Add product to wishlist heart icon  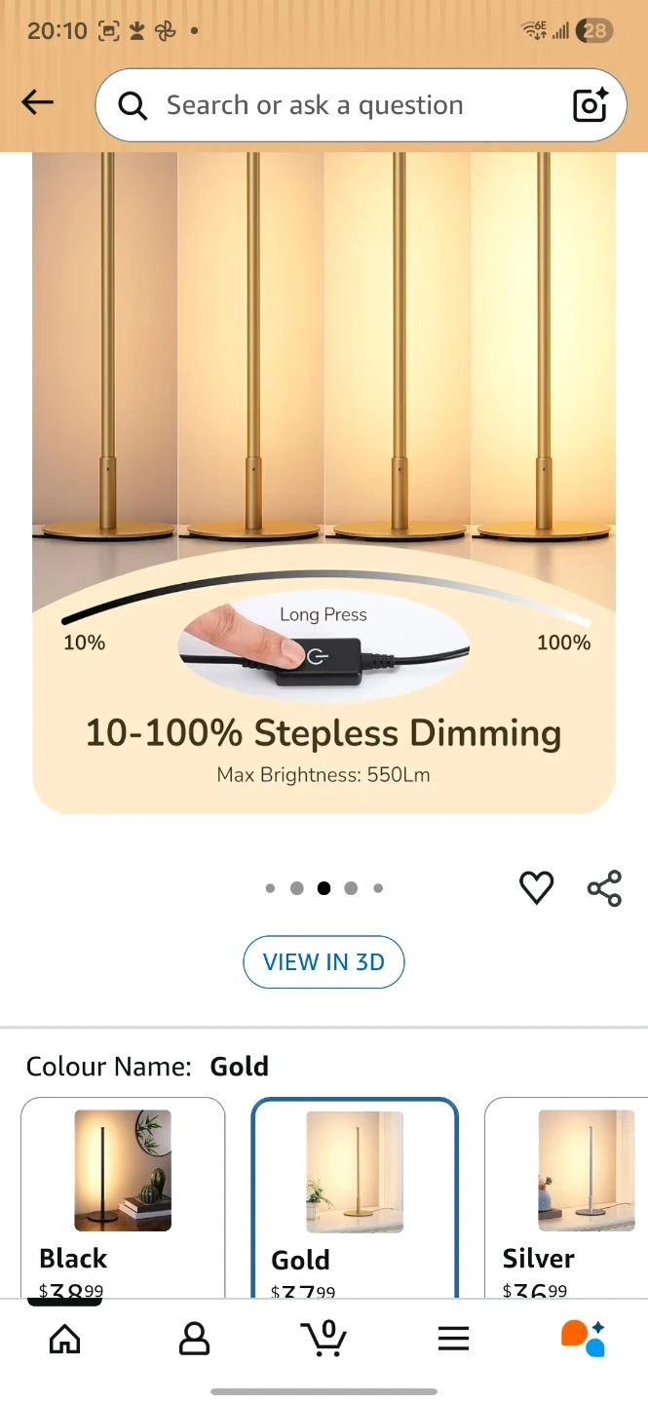point(536,887)
